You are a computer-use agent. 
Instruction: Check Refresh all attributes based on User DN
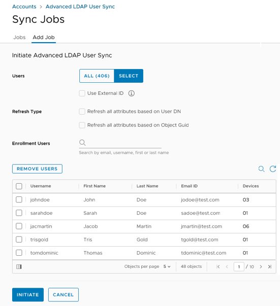click(82, 112)
